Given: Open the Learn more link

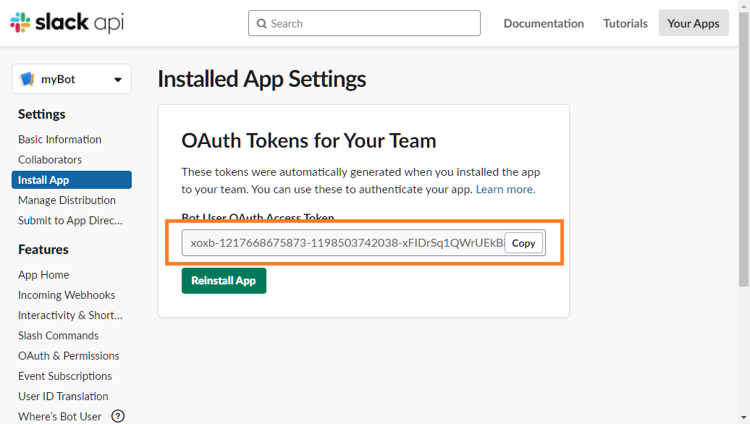Looking at the screenshot, I should click(505, 189).
